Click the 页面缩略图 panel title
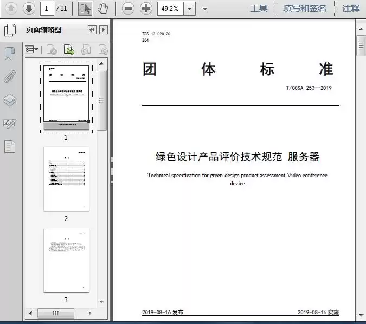Image resolution: width=366 pixels, height=324 pixels. pos(44,30)
